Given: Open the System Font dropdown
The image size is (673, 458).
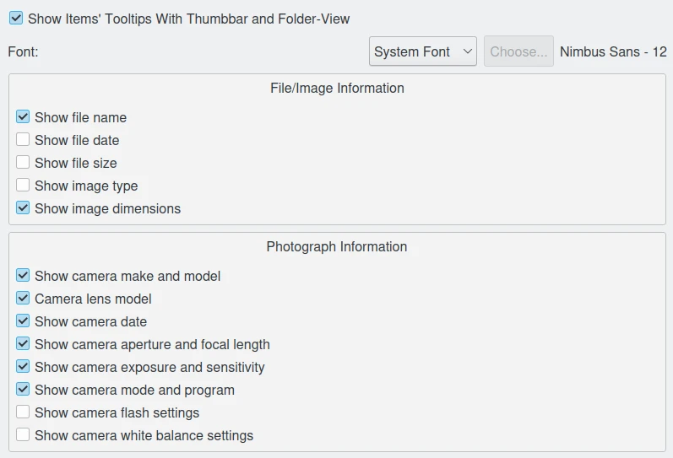Looking at the screenshot, I should click(x=423, y=51).
